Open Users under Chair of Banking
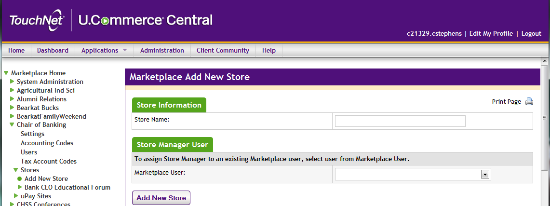Image resolution: width=550 pixels, height=206 pixels. coord(29,152)
